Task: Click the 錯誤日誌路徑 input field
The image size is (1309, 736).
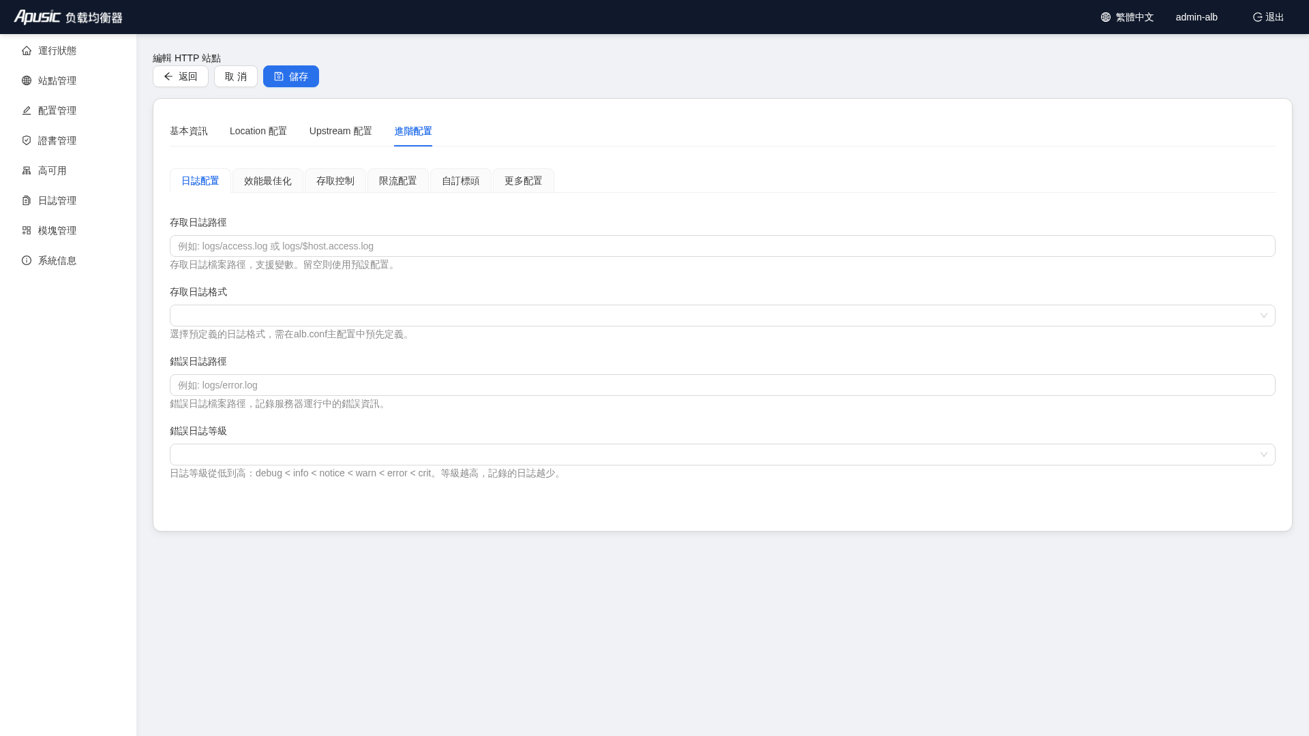Action: pyautogui.click(x=722, y=385)
